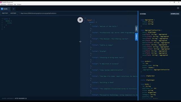
Task: Click scalar BigDecimal in schema
Action: point(150,76)
